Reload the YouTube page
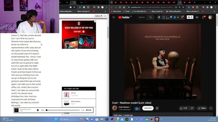Image resolution: width=218 pixels, height=122 pixels. tap(120, 7)
